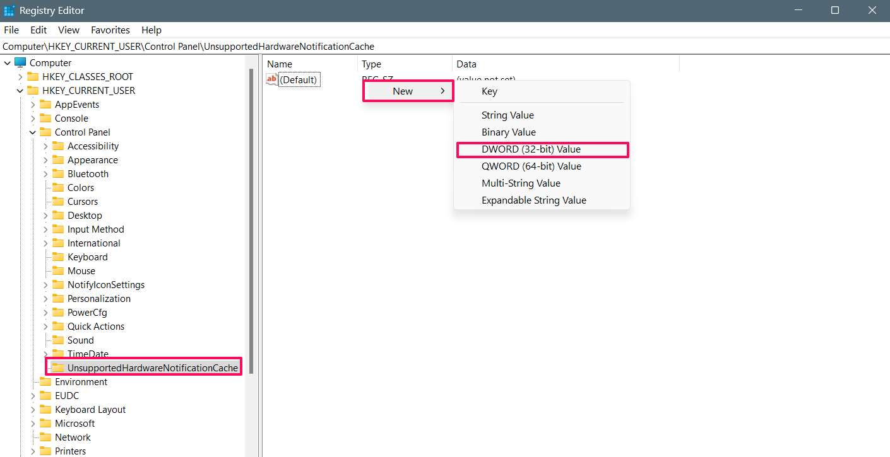Screen dimensions: 890x457
Task: Click the Name column header
Action: tap(311, 64)
